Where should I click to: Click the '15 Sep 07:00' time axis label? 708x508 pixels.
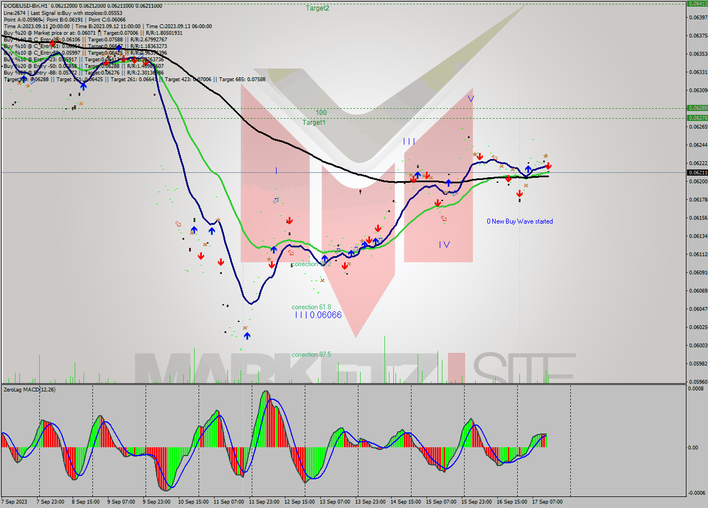441,502
